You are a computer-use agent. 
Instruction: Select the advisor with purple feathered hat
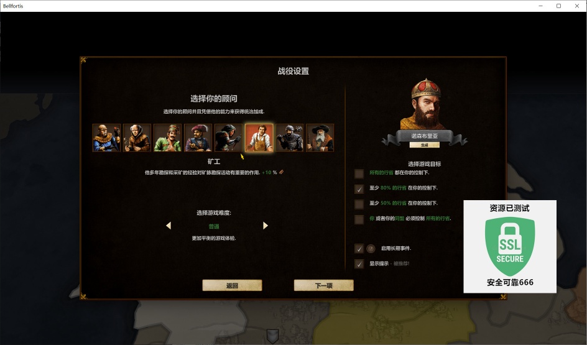198,138
